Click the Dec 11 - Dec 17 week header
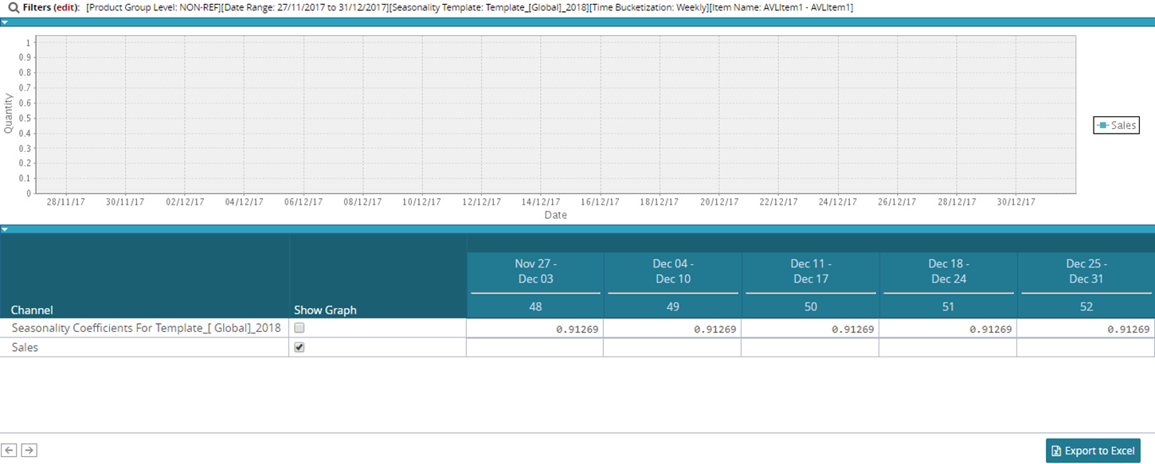The image size is (1155, 464). [810, 271]
